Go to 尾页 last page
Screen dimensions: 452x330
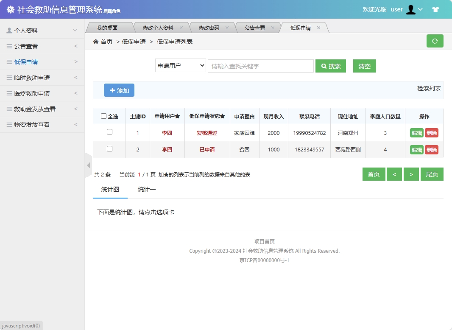pyautogui.click(x=432, y=174)
